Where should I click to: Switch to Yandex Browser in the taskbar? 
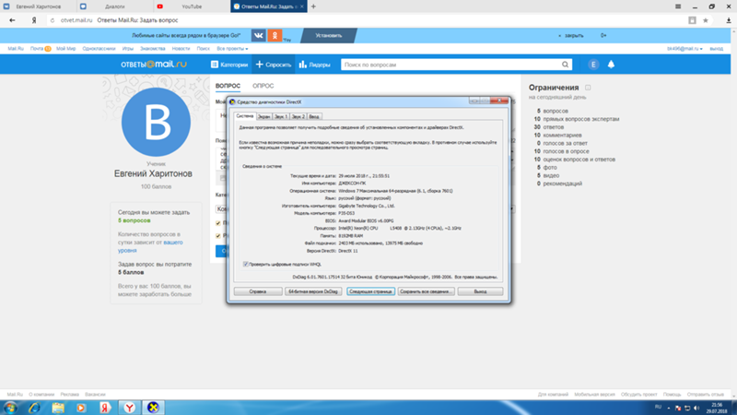(x=129, y=408)
